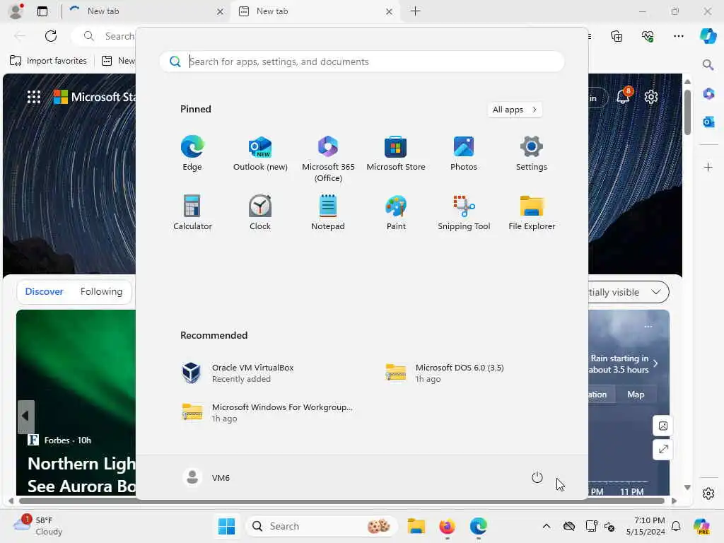Open Browser essentials heart icon
Image resolution: width=724 pixels, height=543 pixels.
point(648,36)
